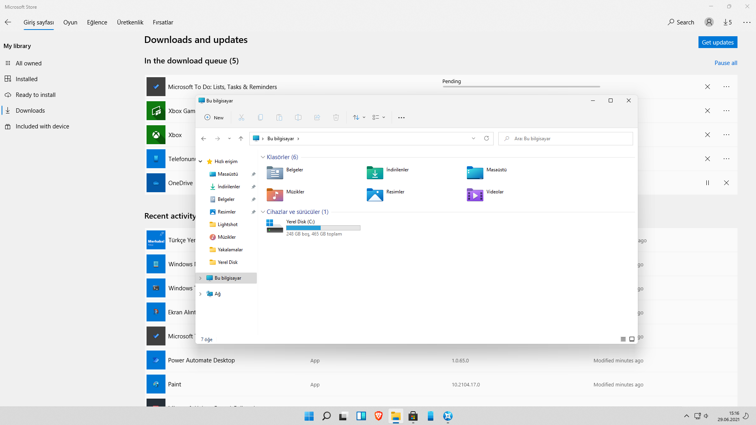Expand the Bu bilgisayar tree node
Image resolution: width=756 pixels, height=425 pixels.
[201, 278]
